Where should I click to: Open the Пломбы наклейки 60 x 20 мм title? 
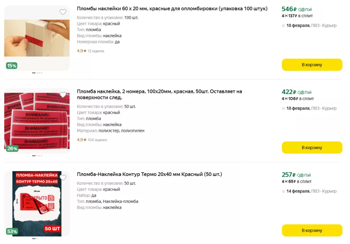(172, 9)
